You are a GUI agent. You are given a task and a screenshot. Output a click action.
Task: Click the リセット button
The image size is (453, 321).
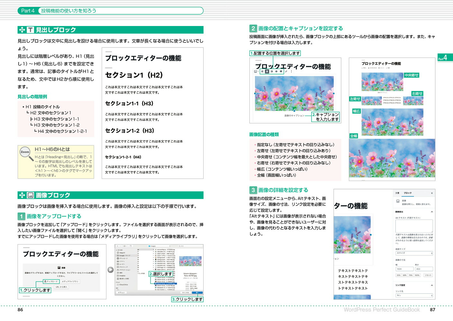pos(428,275)
